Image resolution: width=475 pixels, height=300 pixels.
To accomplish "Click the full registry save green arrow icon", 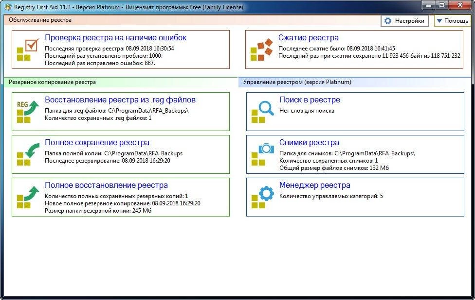I will 28,154.
